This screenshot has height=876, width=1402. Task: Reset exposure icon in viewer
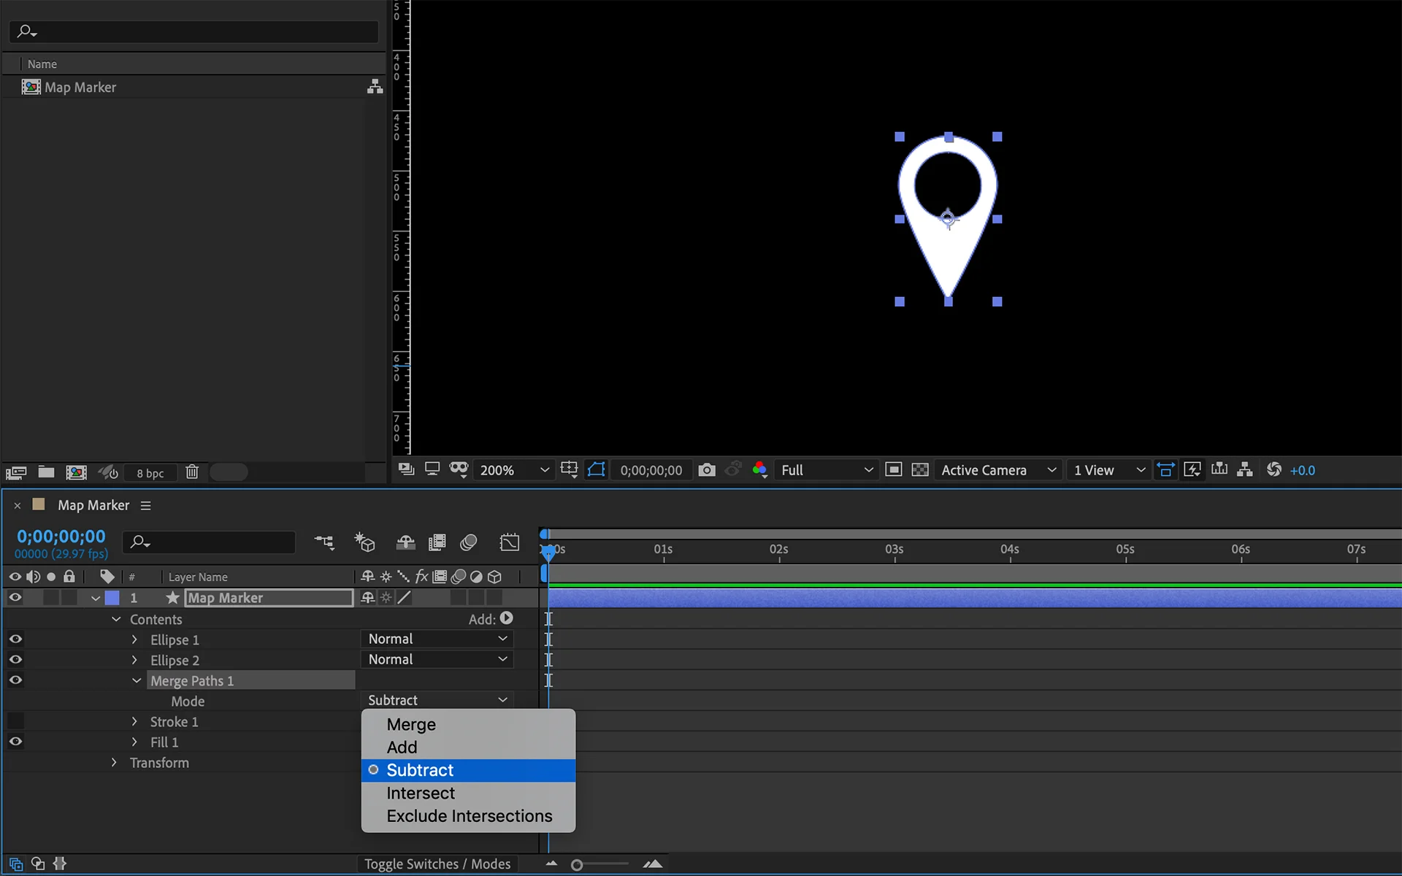(1273, 469)
